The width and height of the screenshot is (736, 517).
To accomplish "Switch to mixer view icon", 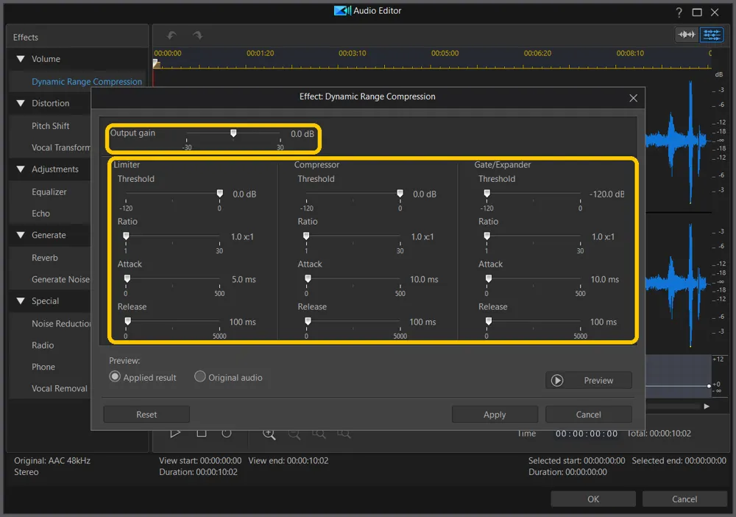I will tap(712, 35).
